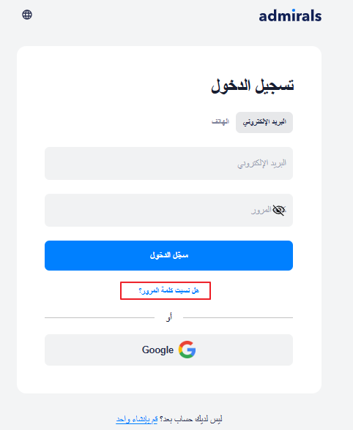353x430 pixels.
Task: Click the blue سجّل الدخول login button
Action: point(168,256)
